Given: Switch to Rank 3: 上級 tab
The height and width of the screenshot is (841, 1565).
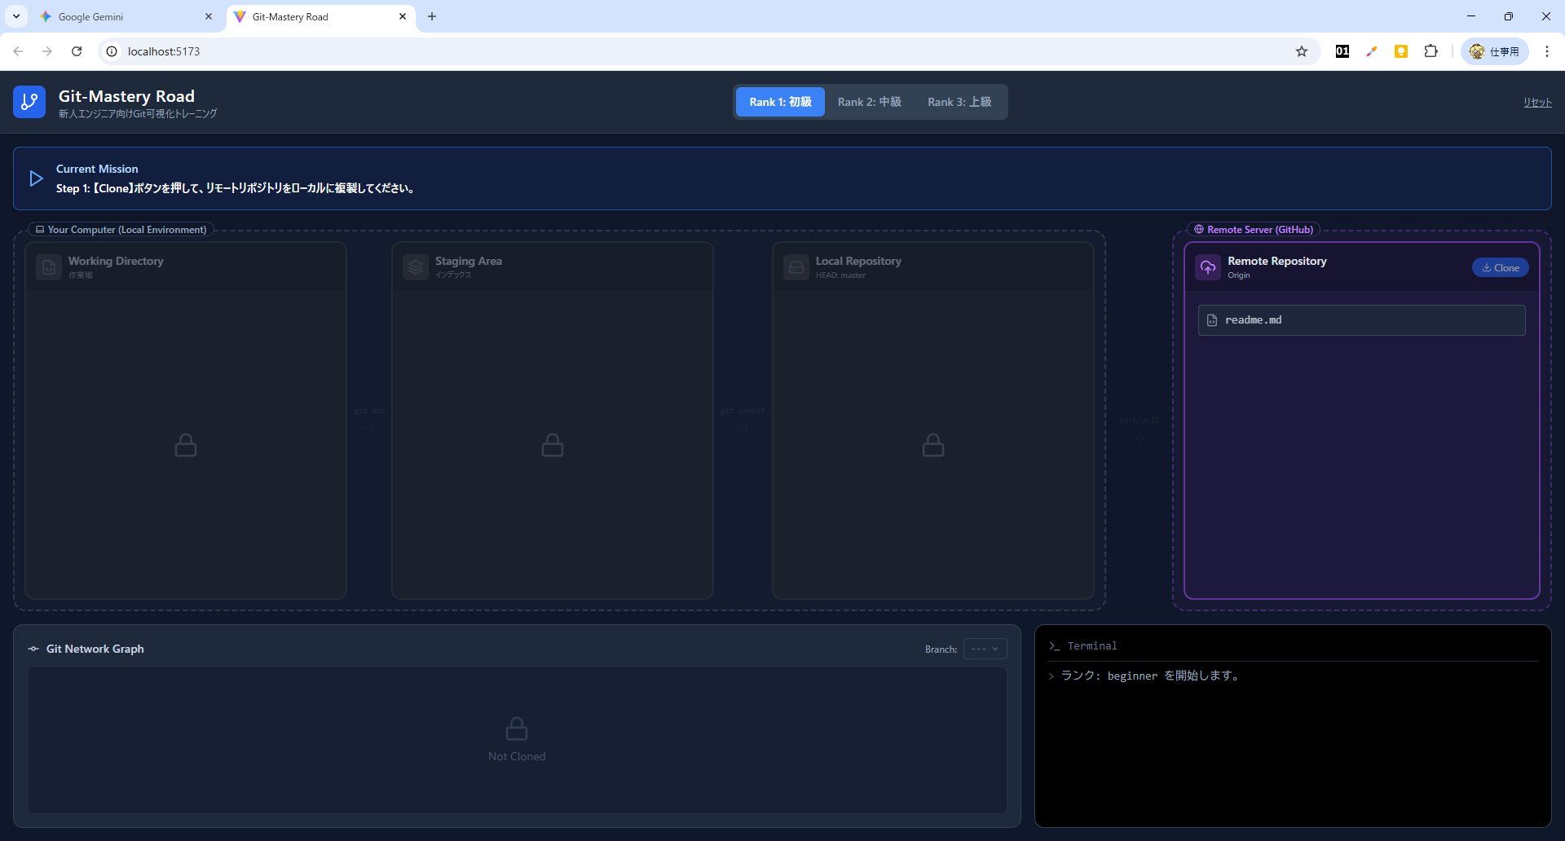Looking at the screenshot, I should coord(959,102).
